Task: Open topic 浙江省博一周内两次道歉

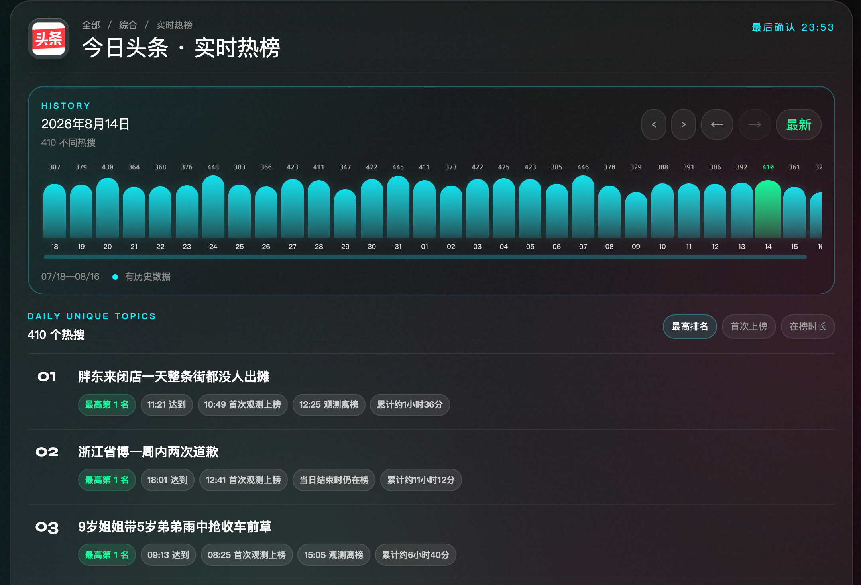Action: [148, 452]
